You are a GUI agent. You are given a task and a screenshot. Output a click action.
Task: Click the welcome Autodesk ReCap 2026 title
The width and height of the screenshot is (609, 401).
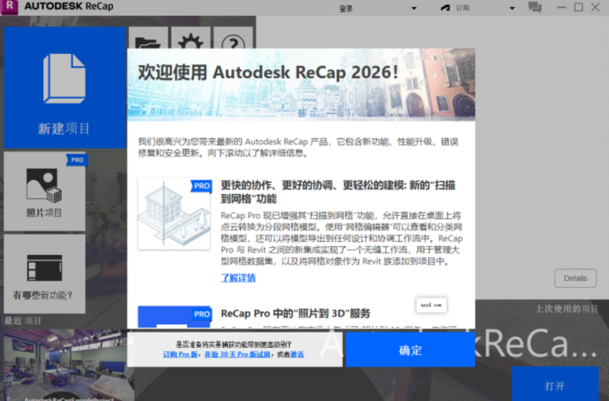click(268, 73)
